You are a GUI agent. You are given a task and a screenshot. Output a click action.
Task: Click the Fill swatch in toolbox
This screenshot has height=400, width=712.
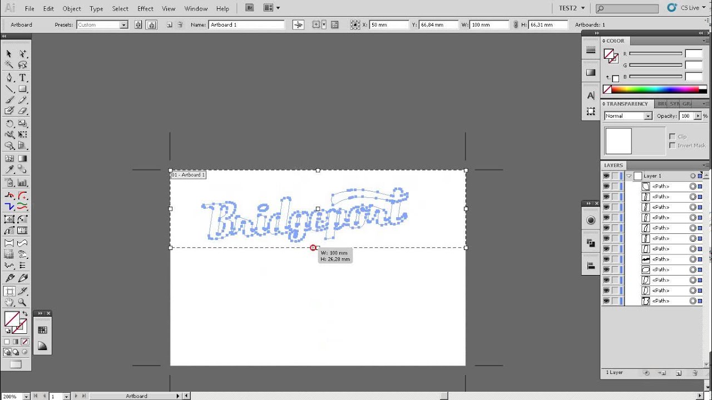click(x=11, y=318)
